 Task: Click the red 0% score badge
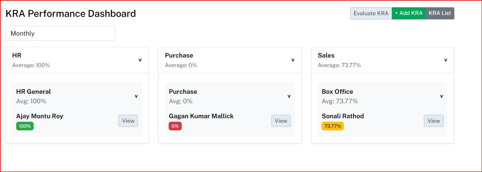[175, 126]
